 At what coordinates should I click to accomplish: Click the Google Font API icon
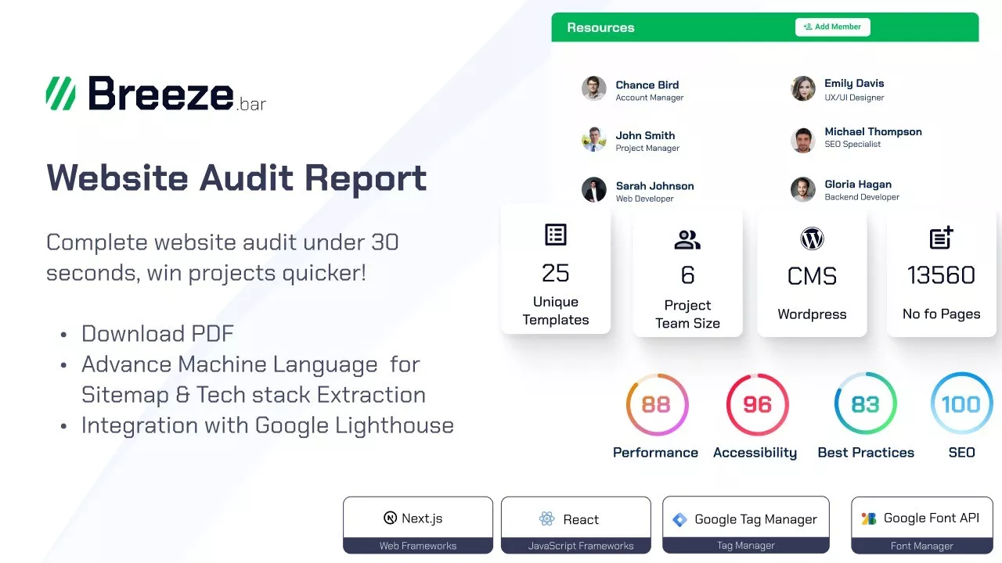[x=869, y=518]
